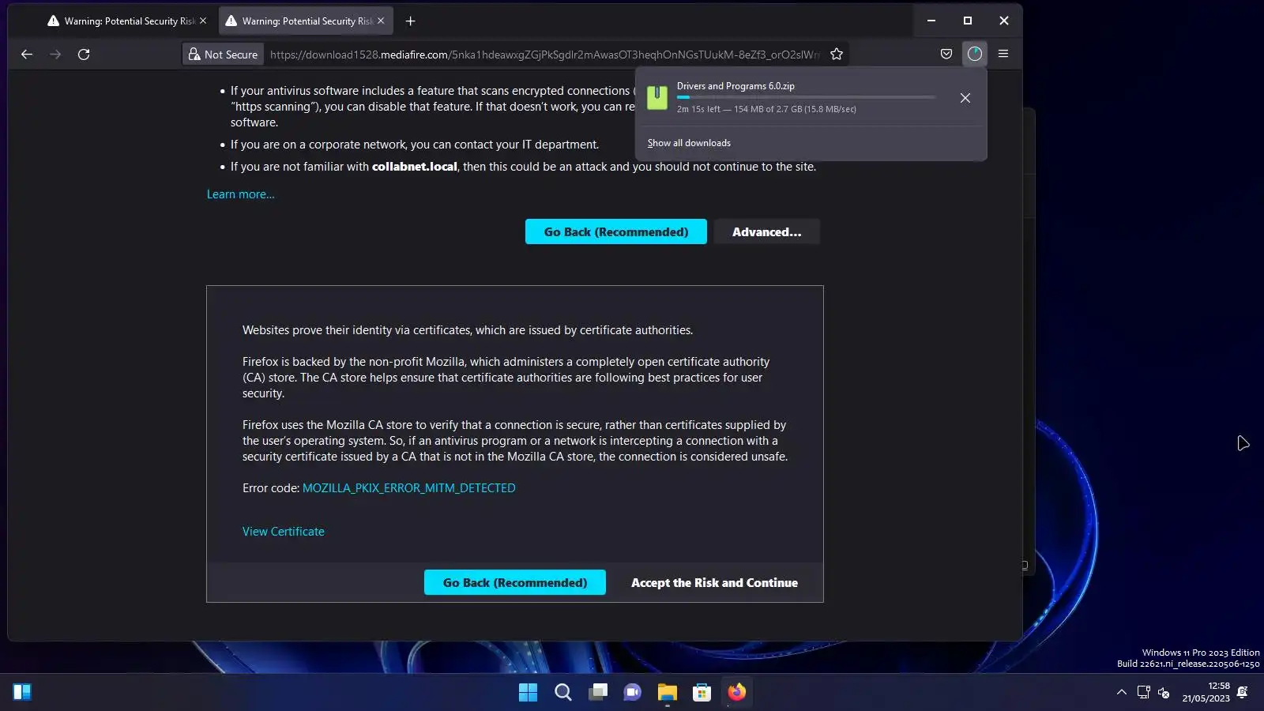Accept the Risk and Continue
The image size is (1264, 711).
714,582
